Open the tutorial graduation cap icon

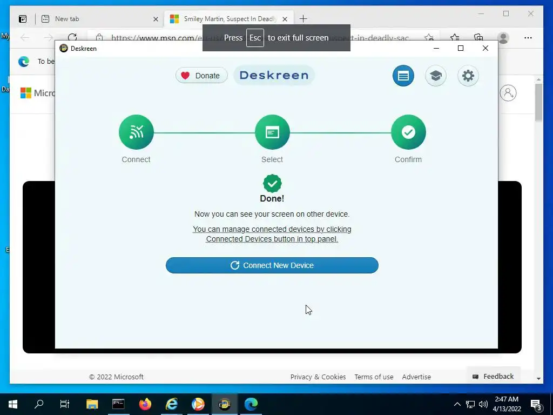click(x=436, y=76)
